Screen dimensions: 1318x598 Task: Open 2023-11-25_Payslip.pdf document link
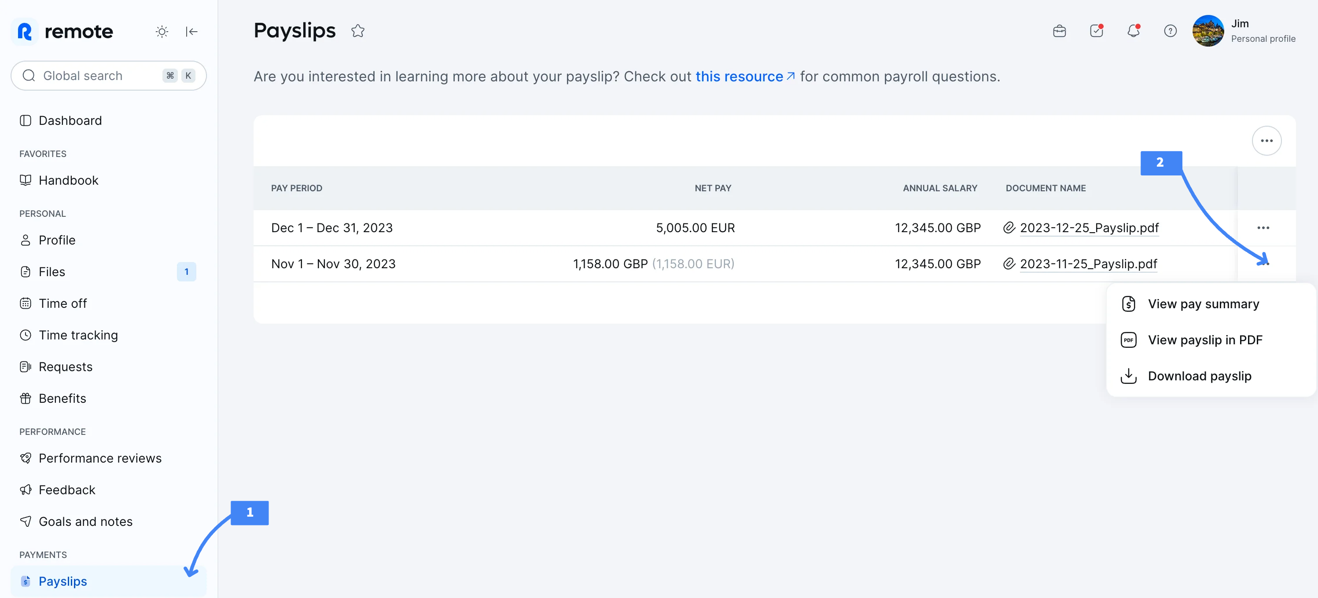[1088, 264]
